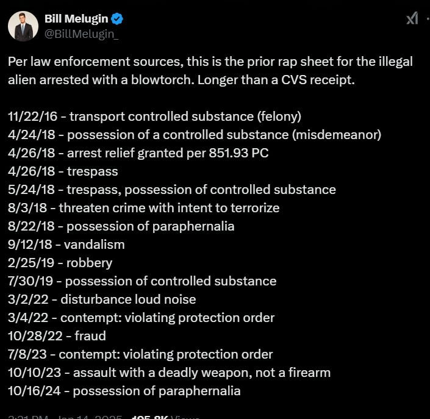The image size is (430, 419).
Task: Open the @BillMelugin_ handle link
Action: [82, 34]
